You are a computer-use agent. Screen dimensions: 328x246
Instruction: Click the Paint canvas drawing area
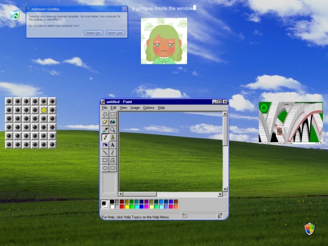[x=171, y=151]
